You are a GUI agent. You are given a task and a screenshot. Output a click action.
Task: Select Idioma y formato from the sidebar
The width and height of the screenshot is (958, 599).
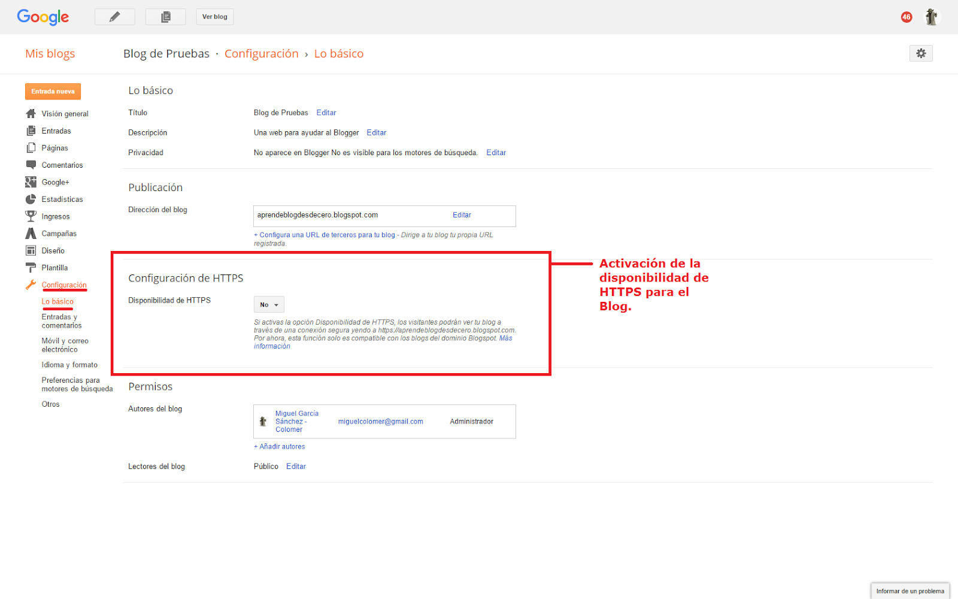tap(69, 365)
